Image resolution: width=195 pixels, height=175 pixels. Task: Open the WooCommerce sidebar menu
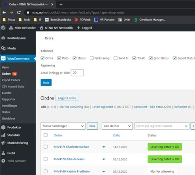pyautogui.click(x=18, y=59)
